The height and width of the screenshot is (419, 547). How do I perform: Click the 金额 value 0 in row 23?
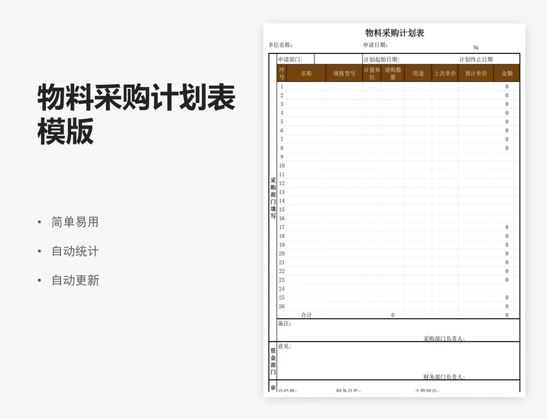coord(507,280)
